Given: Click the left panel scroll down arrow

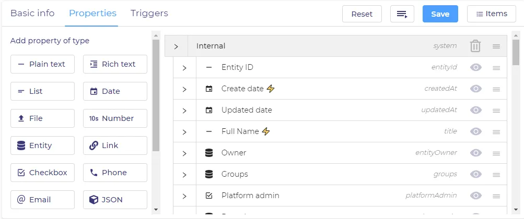Looking at the screenshot, I should (x=156, y=210).
